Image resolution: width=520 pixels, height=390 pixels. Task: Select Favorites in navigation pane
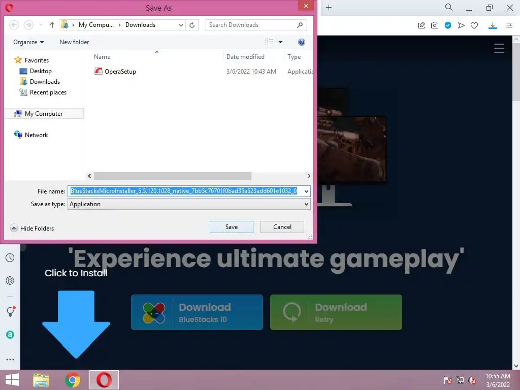click(31, 60)
